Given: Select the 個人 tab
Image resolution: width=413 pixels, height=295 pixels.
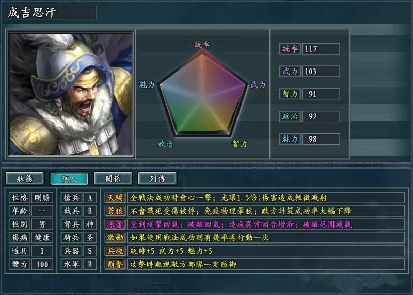Looking at the screenshot, I should [69, 179].
